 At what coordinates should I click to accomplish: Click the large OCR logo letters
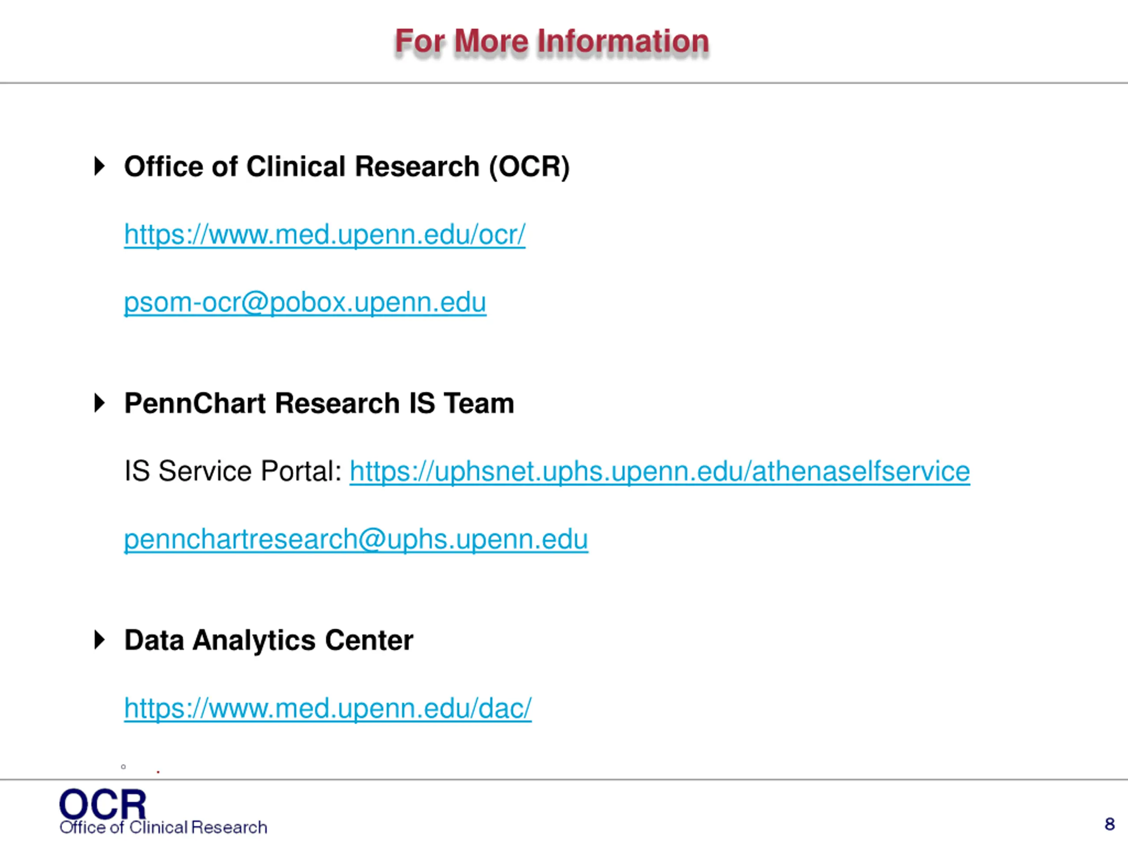(103, 804)
